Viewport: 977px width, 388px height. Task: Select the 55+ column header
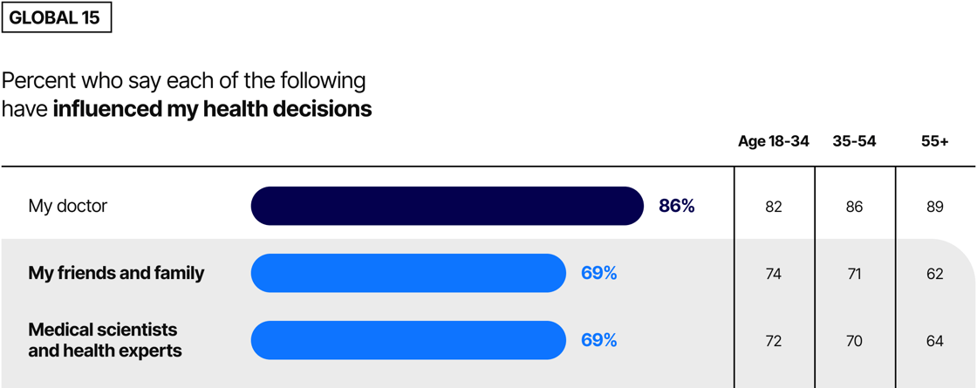pos(934,141)
